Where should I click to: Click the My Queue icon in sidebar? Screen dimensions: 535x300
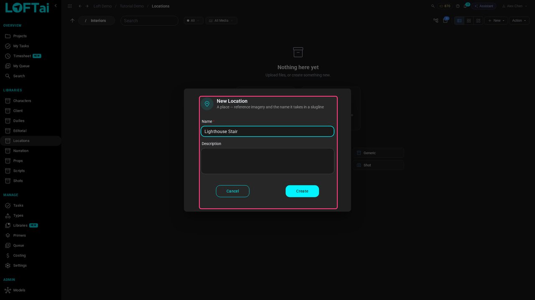pyautogui.click(x=8, y=66)
